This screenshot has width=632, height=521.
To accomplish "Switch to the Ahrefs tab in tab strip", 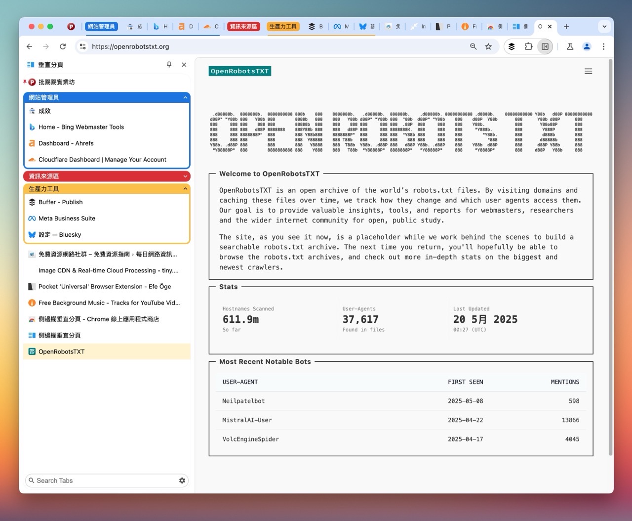I will coord(186,27).
